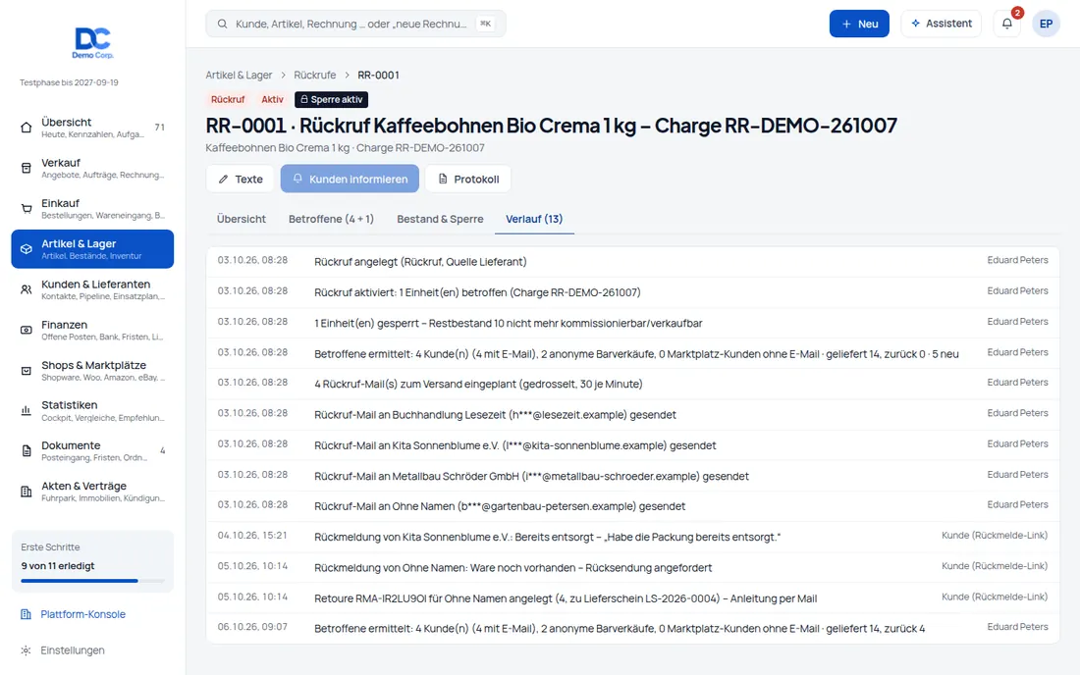Click the Verkauf sidebar icon
The image size is (1080, 675).
pyautogui.click(x=27, y=168)
